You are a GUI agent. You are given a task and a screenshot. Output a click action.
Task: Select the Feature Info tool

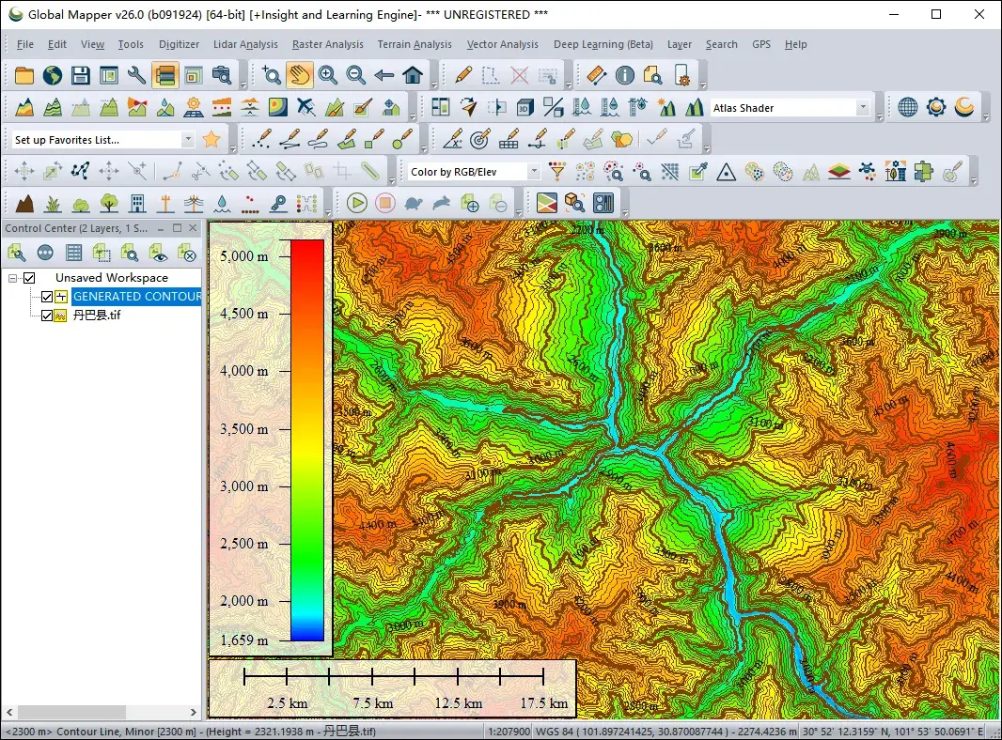point(624,76)
